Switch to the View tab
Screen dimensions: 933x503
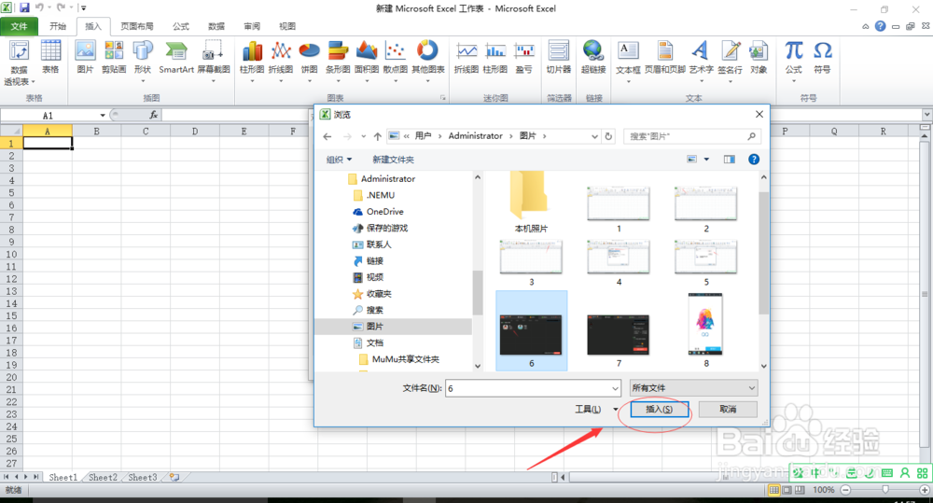point(287,26)
